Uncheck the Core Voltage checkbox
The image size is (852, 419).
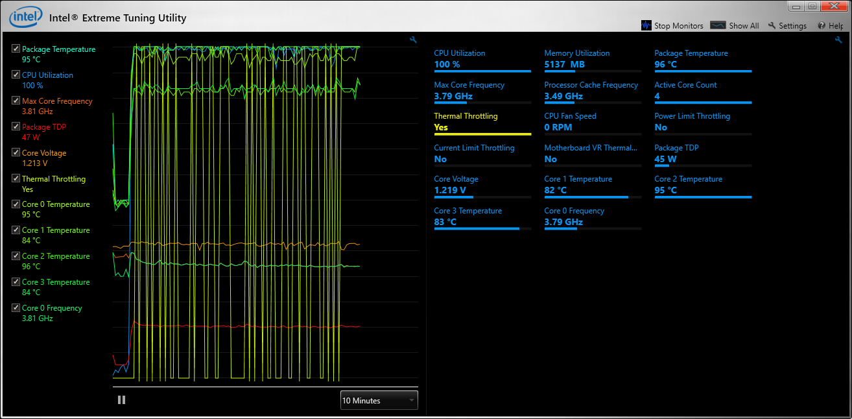point(16,152)
